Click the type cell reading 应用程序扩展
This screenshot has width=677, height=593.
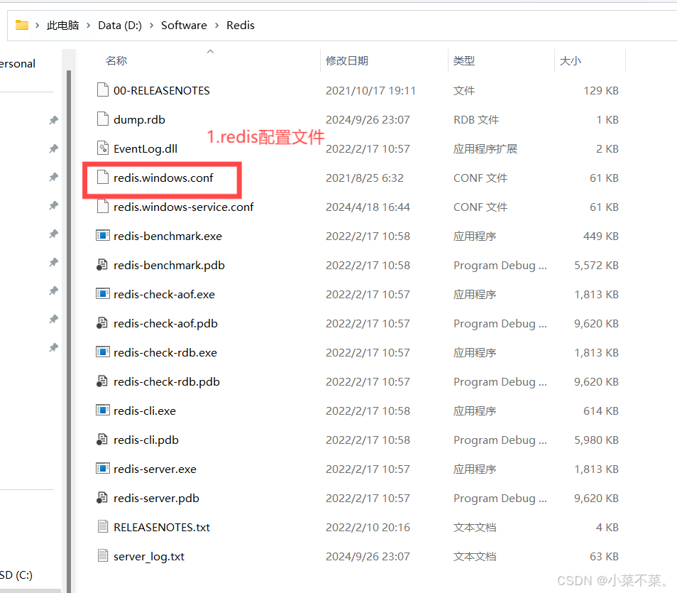(485, 149)
